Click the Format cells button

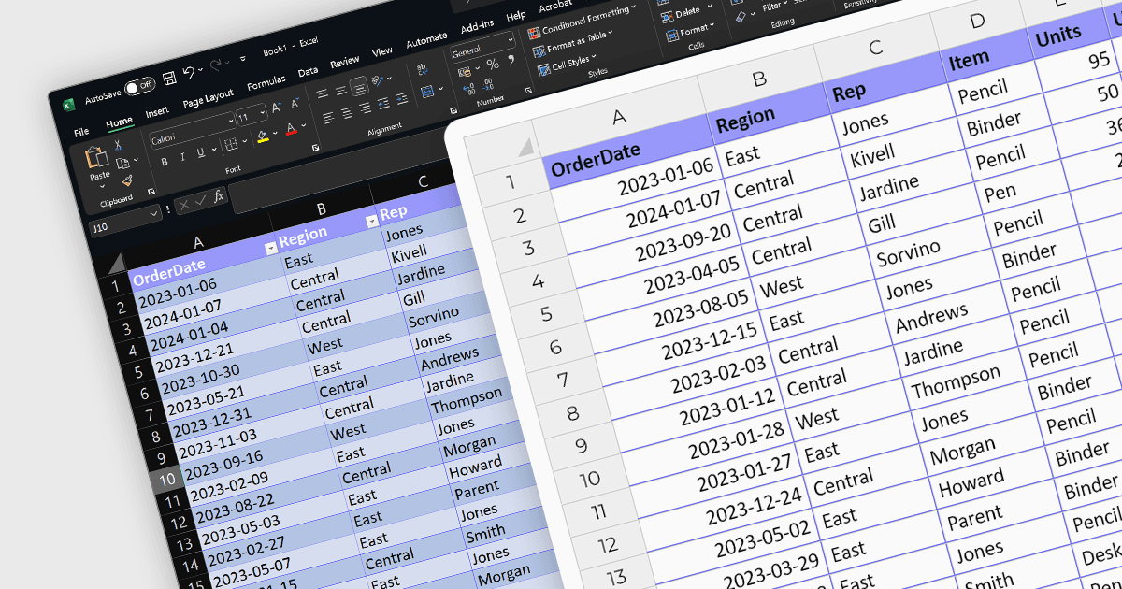689,32
